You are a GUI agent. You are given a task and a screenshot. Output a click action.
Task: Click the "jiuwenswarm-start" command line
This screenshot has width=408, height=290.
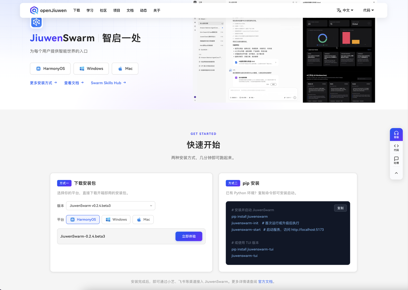tap(278, 230)
